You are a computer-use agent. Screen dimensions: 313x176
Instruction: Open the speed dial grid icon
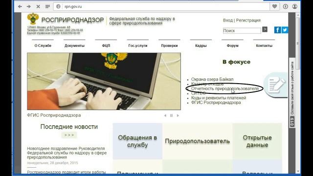click(47, 6)
